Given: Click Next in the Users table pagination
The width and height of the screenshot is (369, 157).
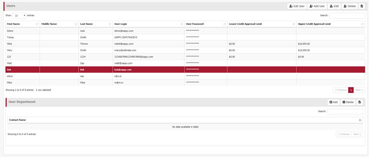Looking at the screenshot, I should pyautogui.click(x=359, y=90).
